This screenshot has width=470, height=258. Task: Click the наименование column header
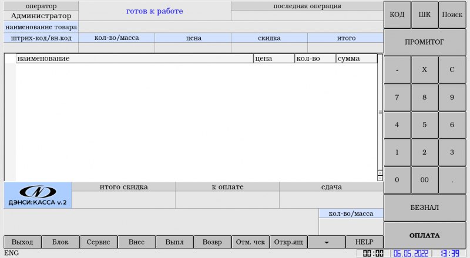[135, 59]
